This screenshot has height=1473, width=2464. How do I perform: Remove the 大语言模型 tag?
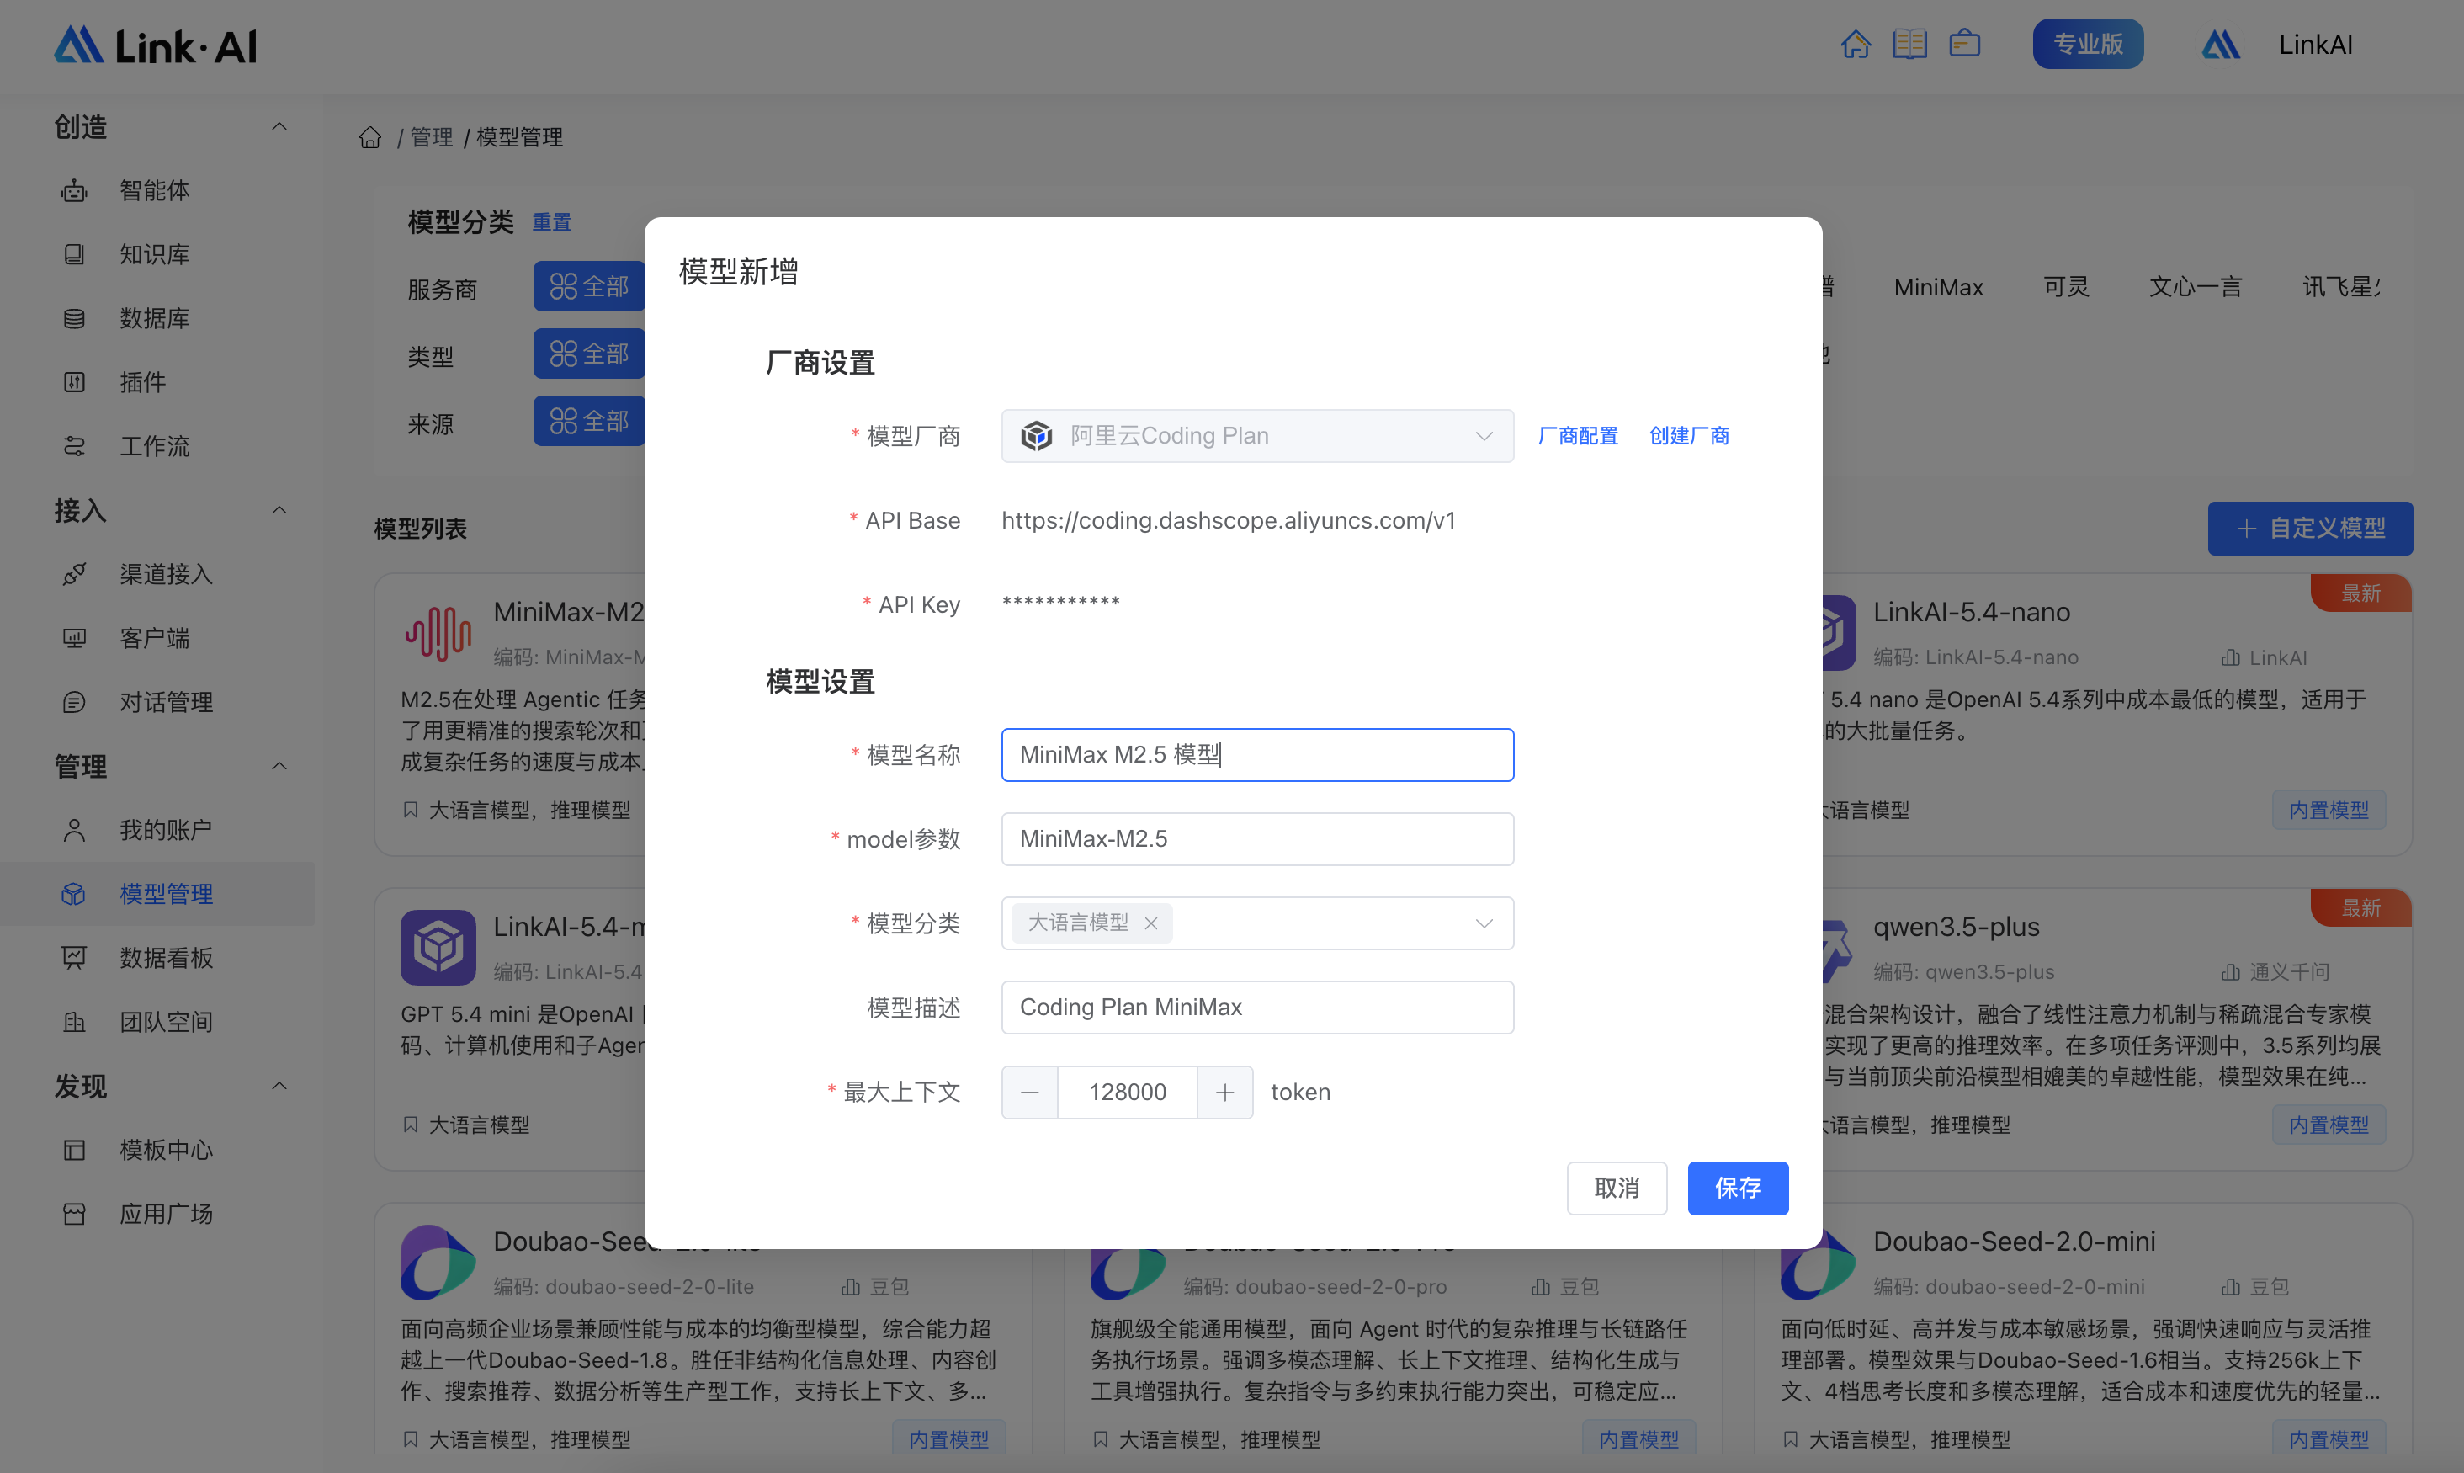point(1150,923)
